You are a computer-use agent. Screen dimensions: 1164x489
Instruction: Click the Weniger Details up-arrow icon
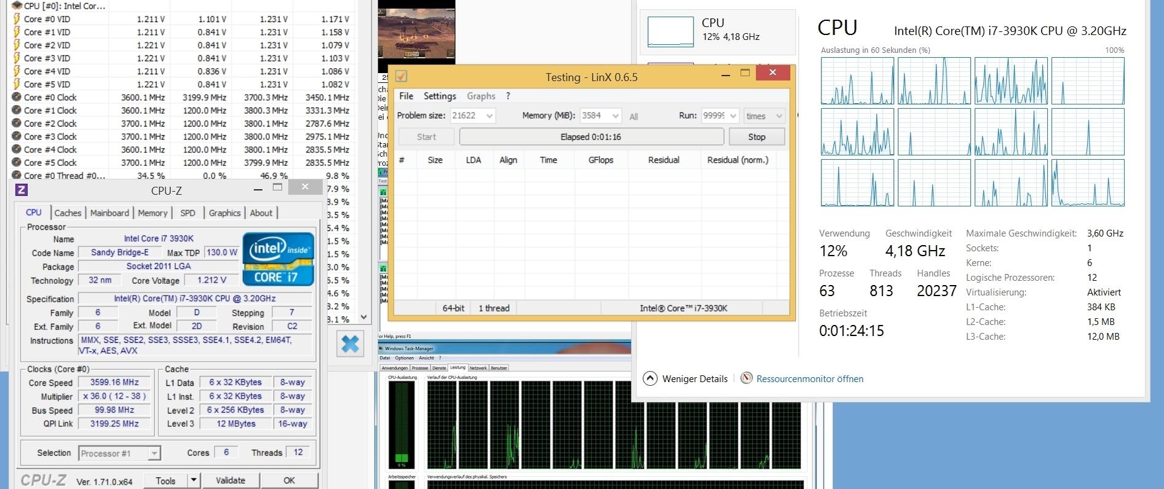pos(650,378)
